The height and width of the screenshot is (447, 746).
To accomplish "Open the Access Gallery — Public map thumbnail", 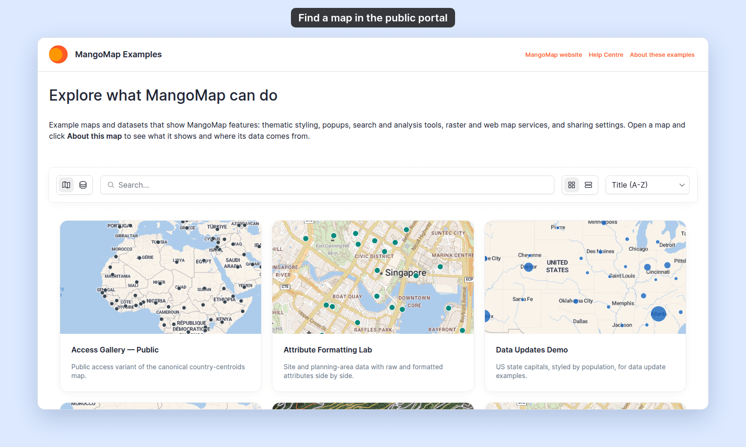I will (x=160, y=277).
